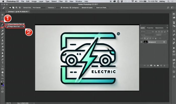
Task: Click the New selection mode icon
Action: (10, 8)
